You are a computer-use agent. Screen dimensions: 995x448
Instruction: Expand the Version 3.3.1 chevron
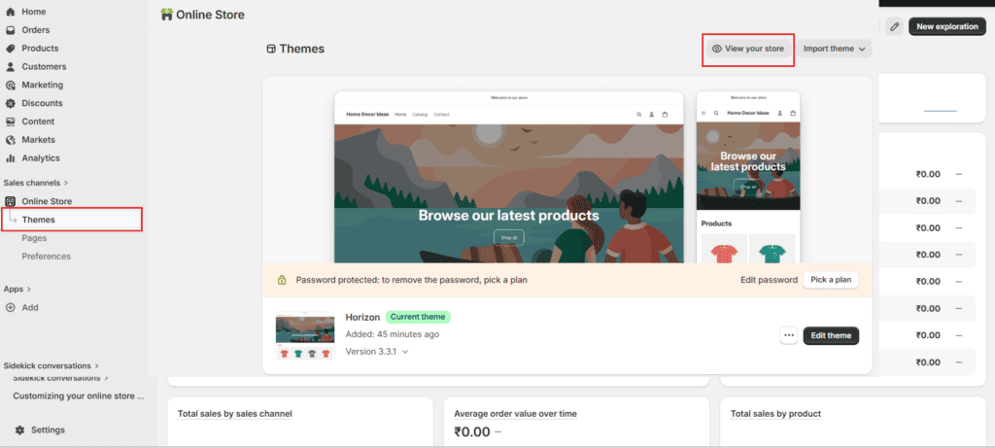click(405, 352)
